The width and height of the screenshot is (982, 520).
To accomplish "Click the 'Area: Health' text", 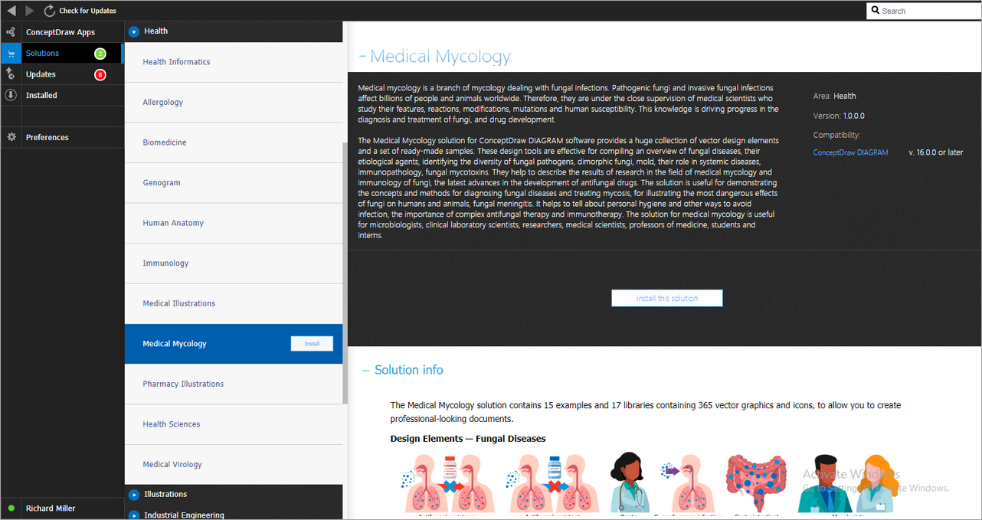I will pos(835,96).
